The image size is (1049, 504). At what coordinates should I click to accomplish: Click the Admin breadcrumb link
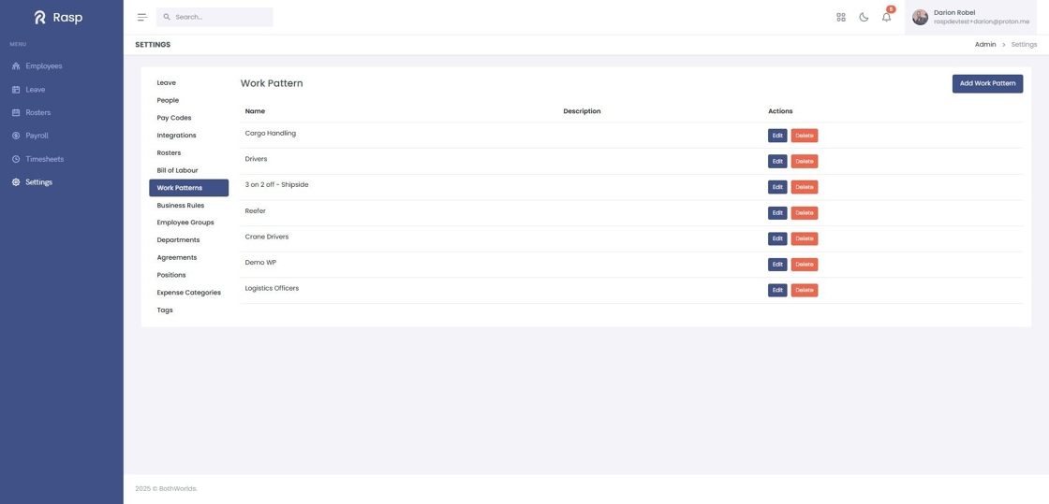click(x=984, y=45)
